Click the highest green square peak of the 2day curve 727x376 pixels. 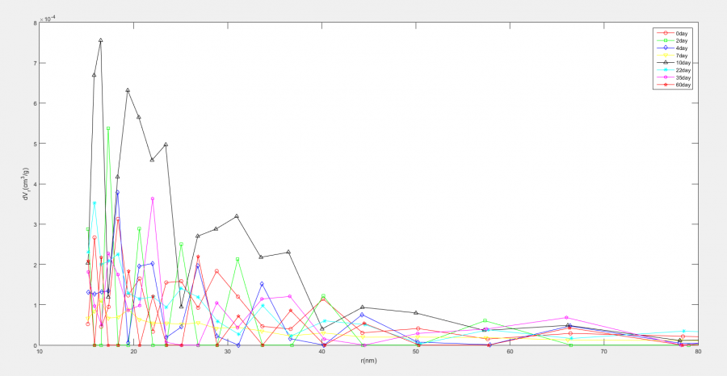[108, 128]
